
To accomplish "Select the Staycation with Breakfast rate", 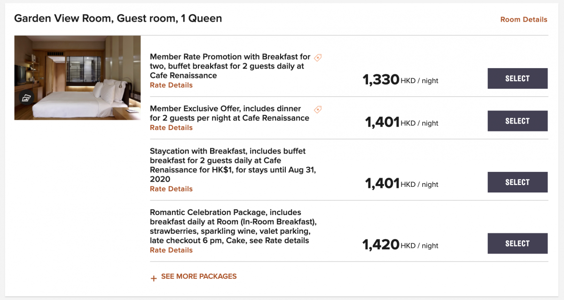I will 517,182.
